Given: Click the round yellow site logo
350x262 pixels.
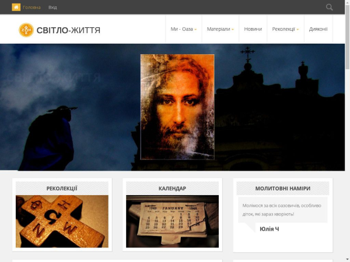Looking at the screenshot, I should pos(26,30).
